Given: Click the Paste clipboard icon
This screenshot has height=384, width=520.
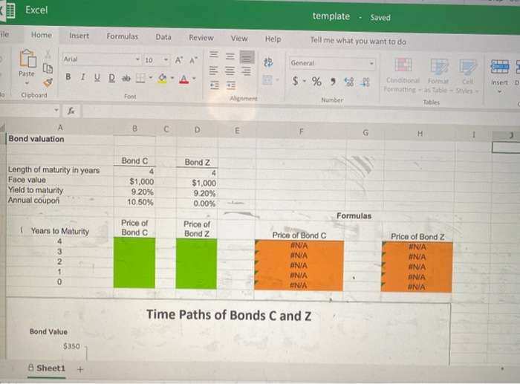Looking at the screenshot, I should [27, 59].
